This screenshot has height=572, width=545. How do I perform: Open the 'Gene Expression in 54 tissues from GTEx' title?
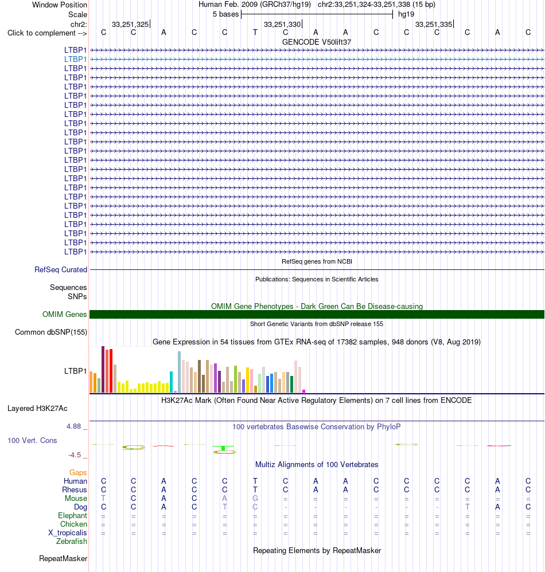coord(317,342)
